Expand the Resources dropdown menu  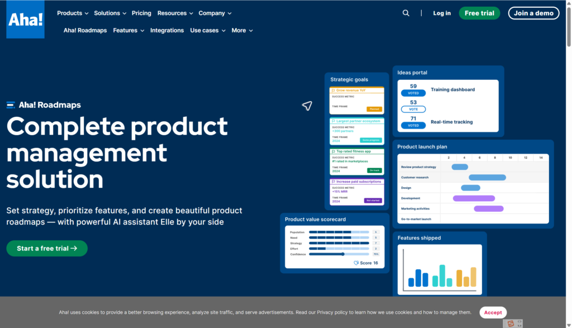175,13
